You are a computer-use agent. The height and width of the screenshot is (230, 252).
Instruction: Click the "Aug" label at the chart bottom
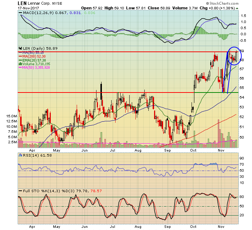[x=138, y=227]
